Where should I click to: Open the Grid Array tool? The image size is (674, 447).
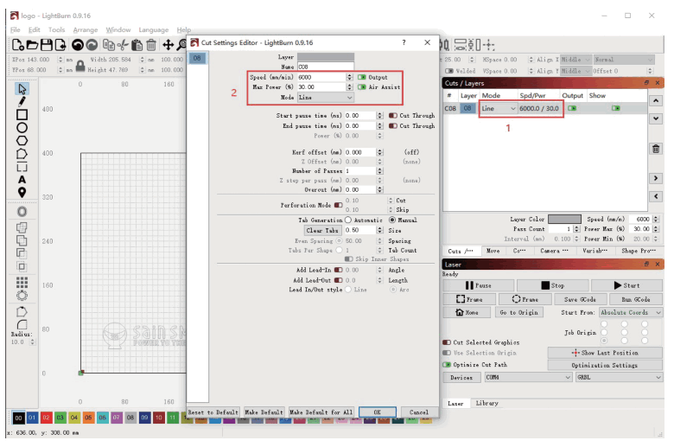(22, 282)
